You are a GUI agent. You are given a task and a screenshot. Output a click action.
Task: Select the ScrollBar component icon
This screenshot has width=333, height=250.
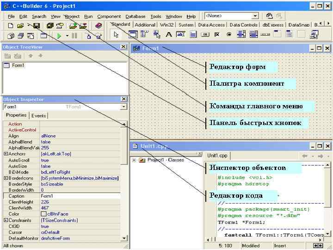click(265, 34)
